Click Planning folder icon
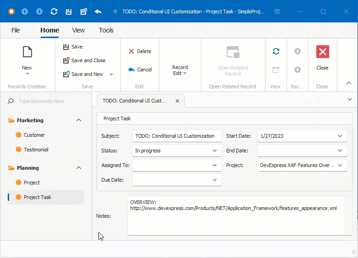 11,168
